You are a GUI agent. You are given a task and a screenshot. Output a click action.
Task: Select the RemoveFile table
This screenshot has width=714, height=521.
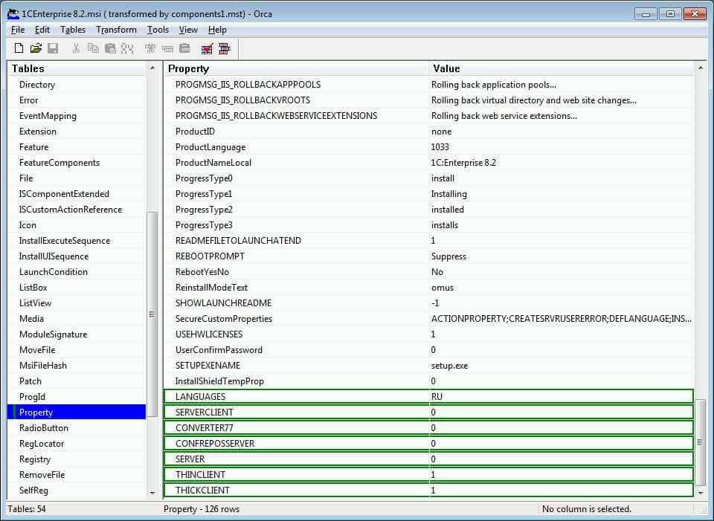[x=42, y=475]
